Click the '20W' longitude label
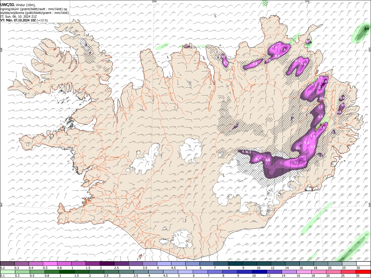371x278 pixels. [154, 1]
